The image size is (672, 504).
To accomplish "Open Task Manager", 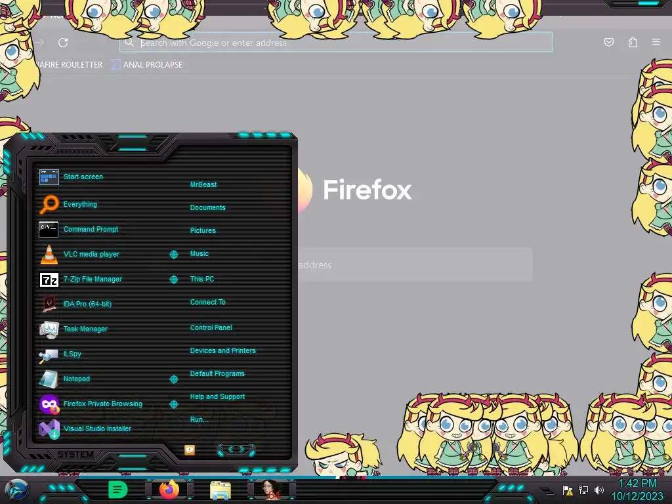I will [85, 329].
